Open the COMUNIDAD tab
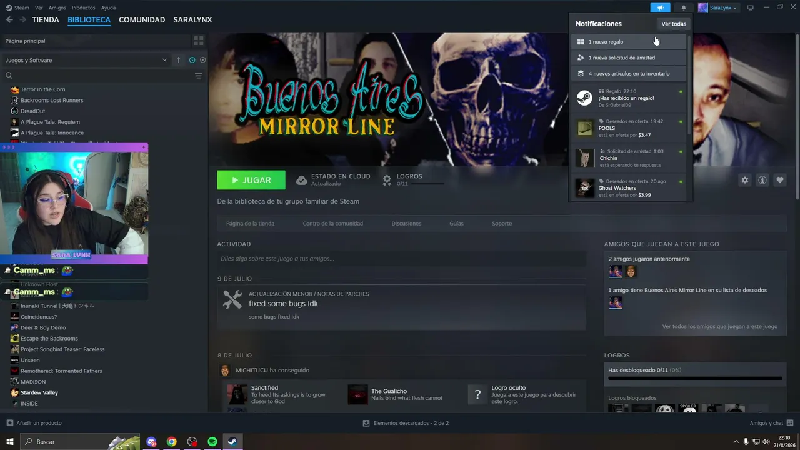800x450 pixels. tap(142, 20)
